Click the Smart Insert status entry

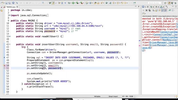click(113, 96)
